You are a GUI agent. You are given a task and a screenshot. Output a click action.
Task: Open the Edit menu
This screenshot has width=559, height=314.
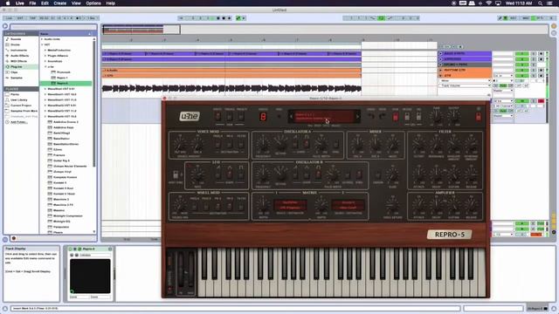pyautogui.click(x=45, y=3)
